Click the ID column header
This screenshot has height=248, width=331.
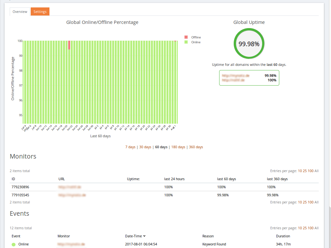[x=13, y=179]
